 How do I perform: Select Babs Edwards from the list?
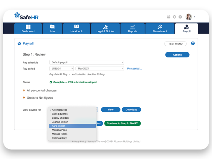coord(72,114)
